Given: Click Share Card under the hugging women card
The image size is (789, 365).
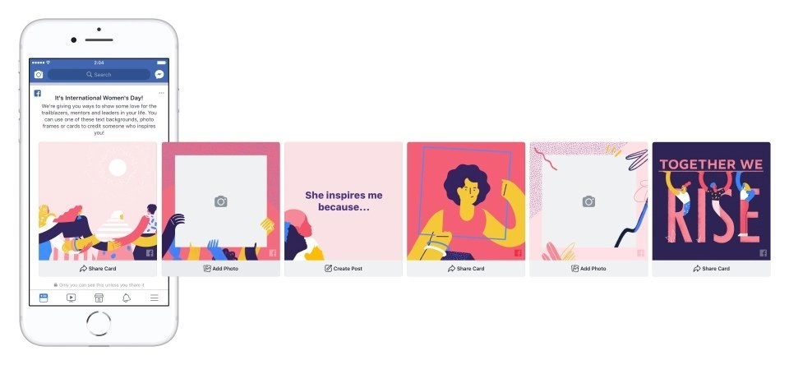Looking at the screenshot, I should [x=98, y=268].
